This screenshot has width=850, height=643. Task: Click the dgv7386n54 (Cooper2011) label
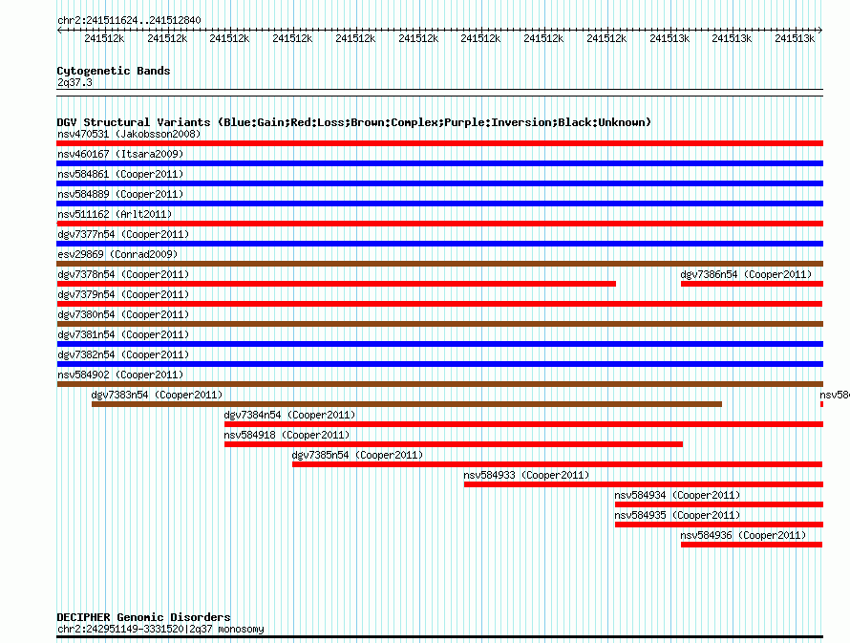pyautogui.click(x=746, y=274)
